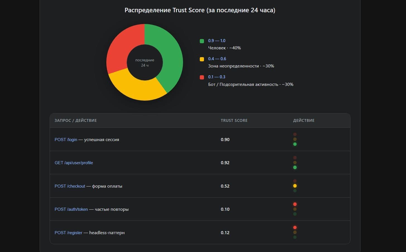Click the 0.52 trust score value

click(225, 186)
